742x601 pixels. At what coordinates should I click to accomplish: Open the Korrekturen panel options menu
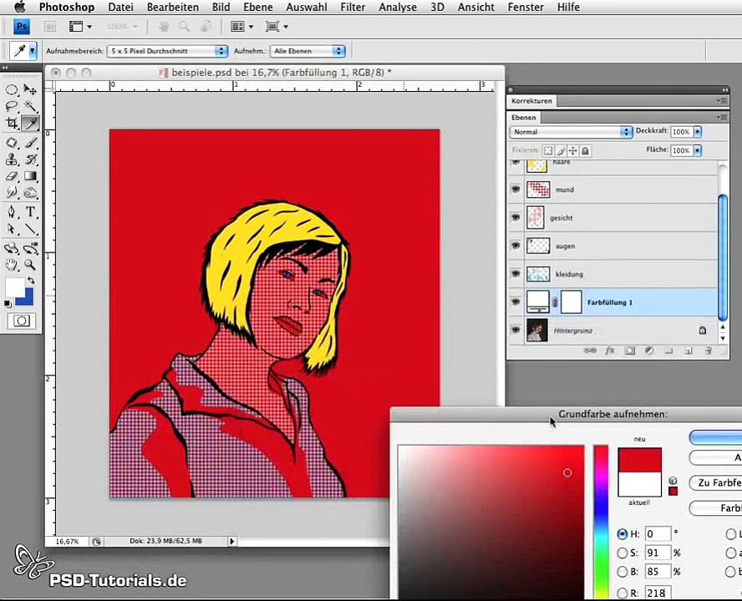(x=721, y=100)
